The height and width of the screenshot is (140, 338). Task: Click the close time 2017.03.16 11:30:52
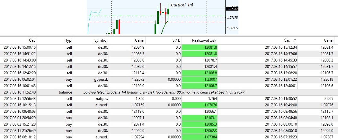[x=281, y=99]
